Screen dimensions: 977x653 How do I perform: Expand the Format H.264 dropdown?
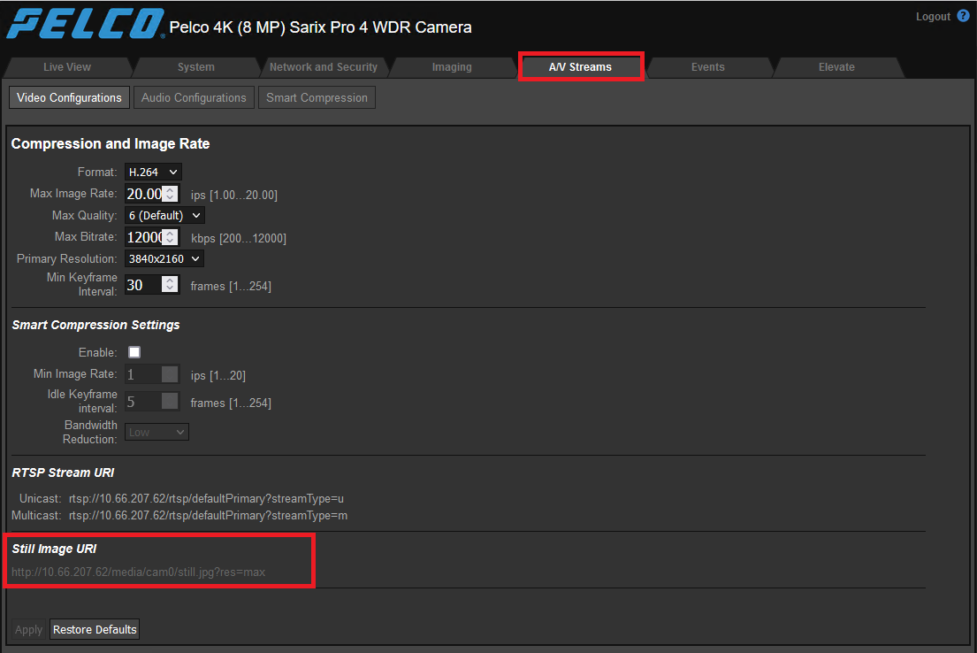(153, 173)
